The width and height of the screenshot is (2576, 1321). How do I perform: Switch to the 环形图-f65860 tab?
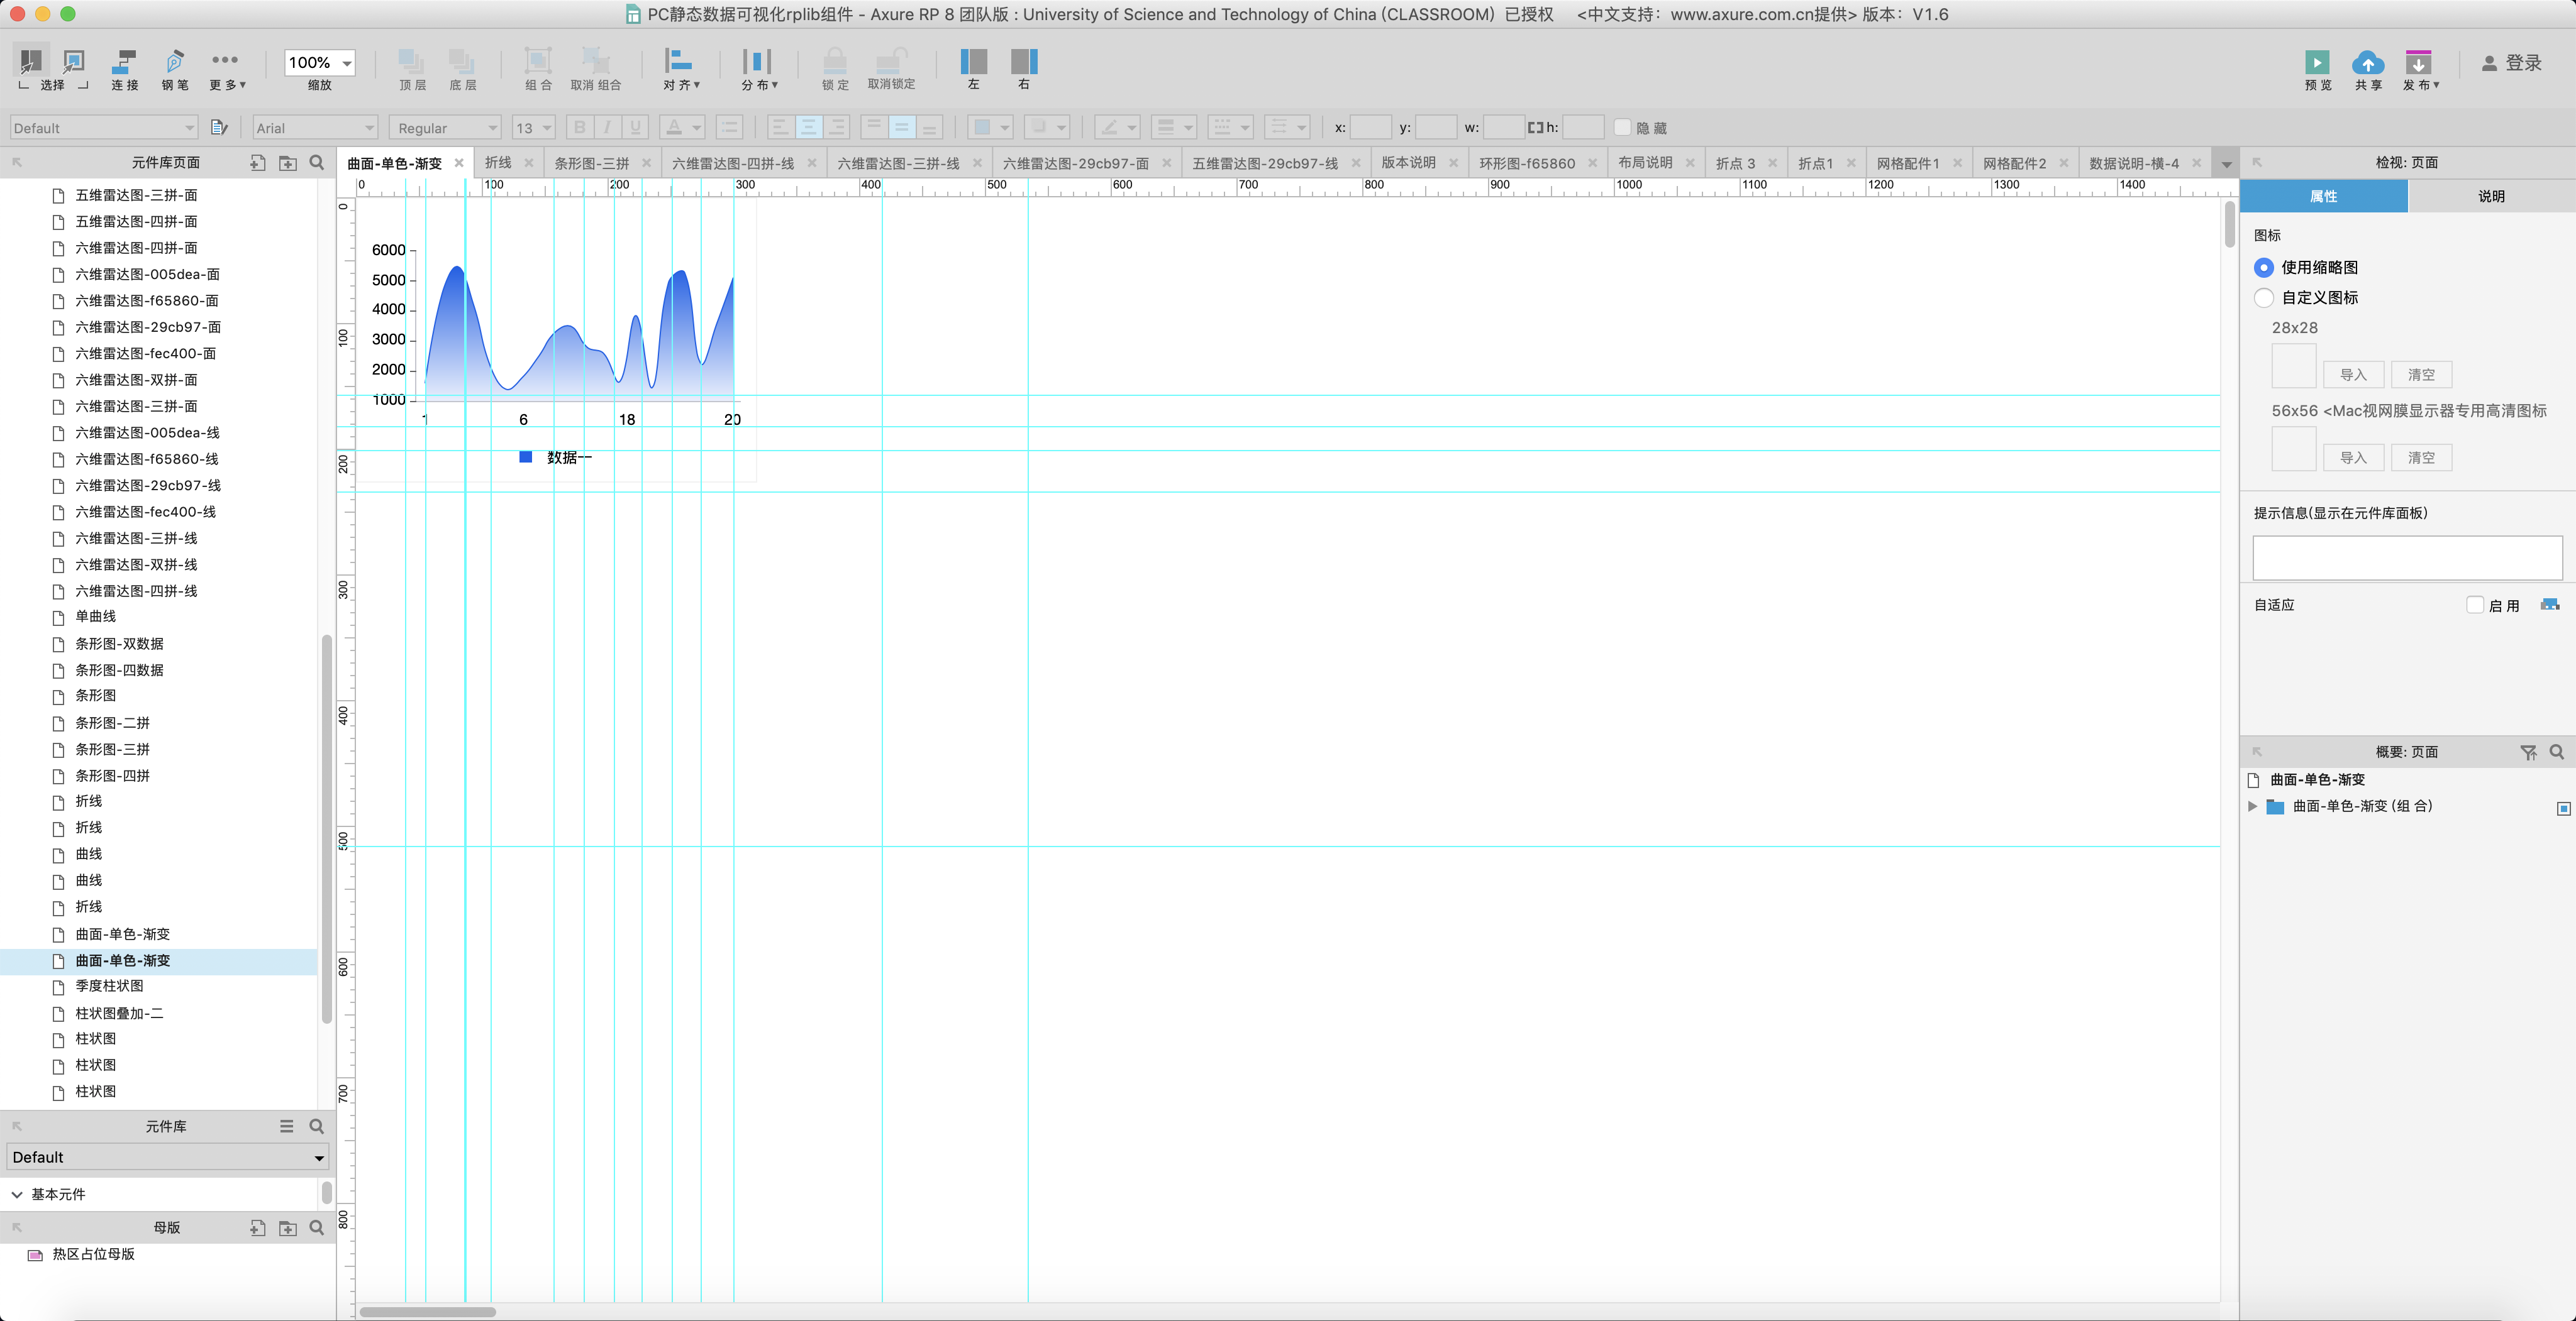(1527, 163)
